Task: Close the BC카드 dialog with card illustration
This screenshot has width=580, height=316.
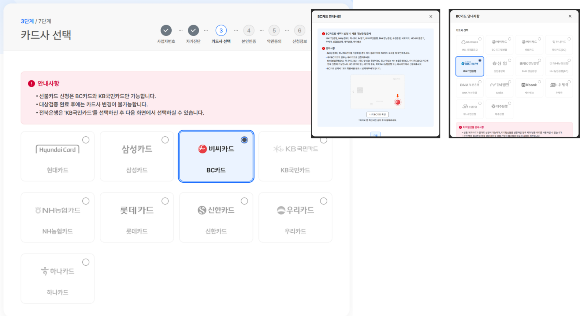Action: click(431, 16)
